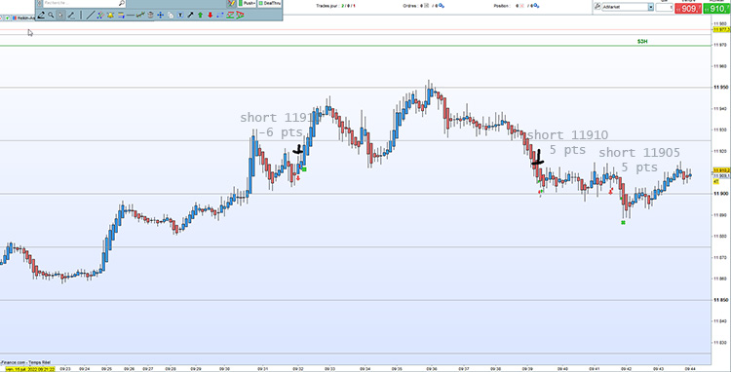Click the ruler pencil icon beside Push
Image resolution: width=731 pixels, height=372 pixels.
232,3
